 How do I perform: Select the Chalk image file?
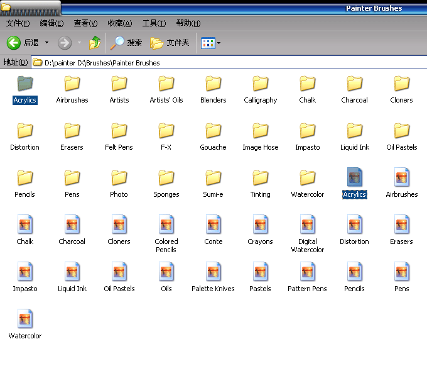click(24, 230)
